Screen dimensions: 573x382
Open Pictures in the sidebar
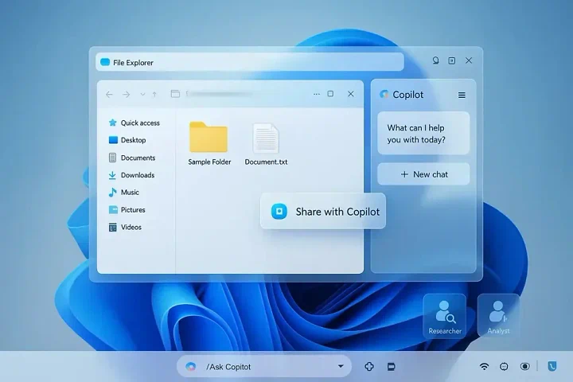(x=127, y=210)
